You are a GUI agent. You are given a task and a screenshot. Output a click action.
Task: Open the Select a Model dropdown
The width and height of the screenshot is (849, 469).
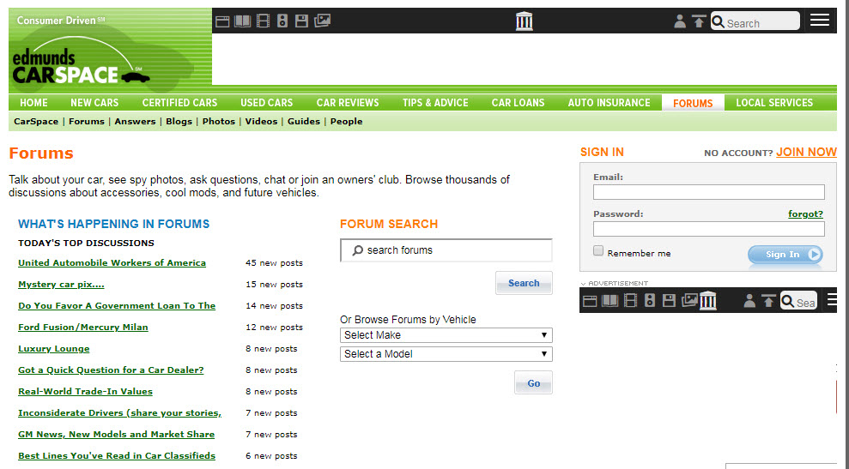coord(446,354)
